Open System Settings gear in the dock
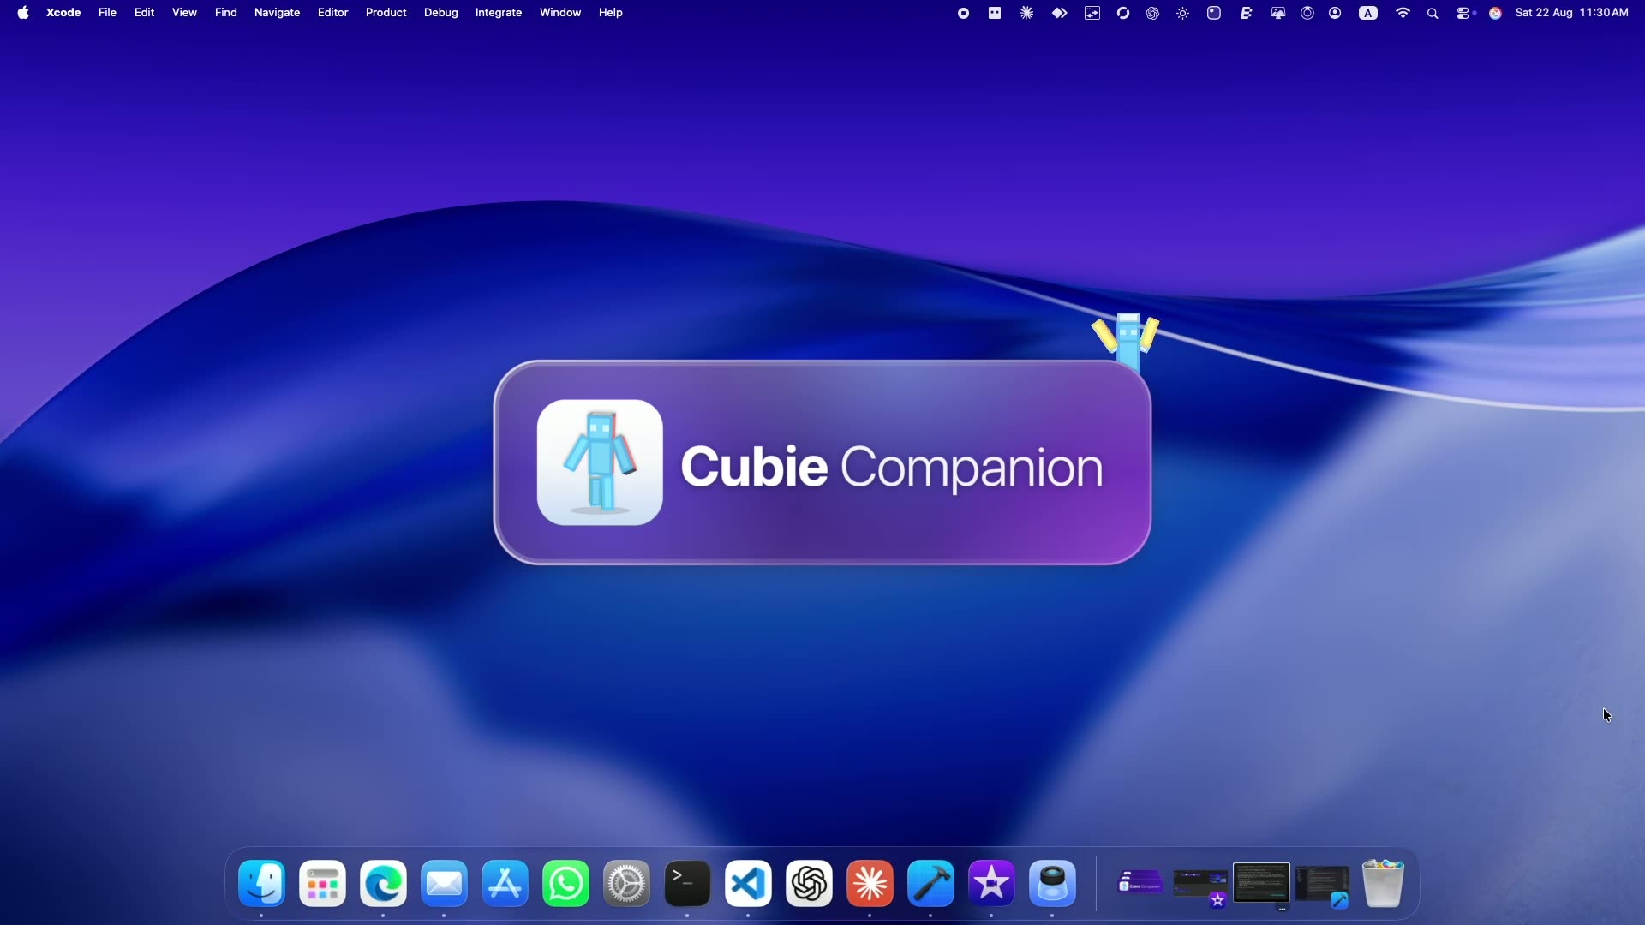This screenshot has height=925, width=1645. click(626, 883)
